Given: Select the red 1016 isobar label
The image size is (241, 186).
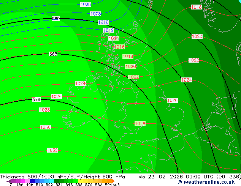Looking at the screenshot, I should point(119,47).
